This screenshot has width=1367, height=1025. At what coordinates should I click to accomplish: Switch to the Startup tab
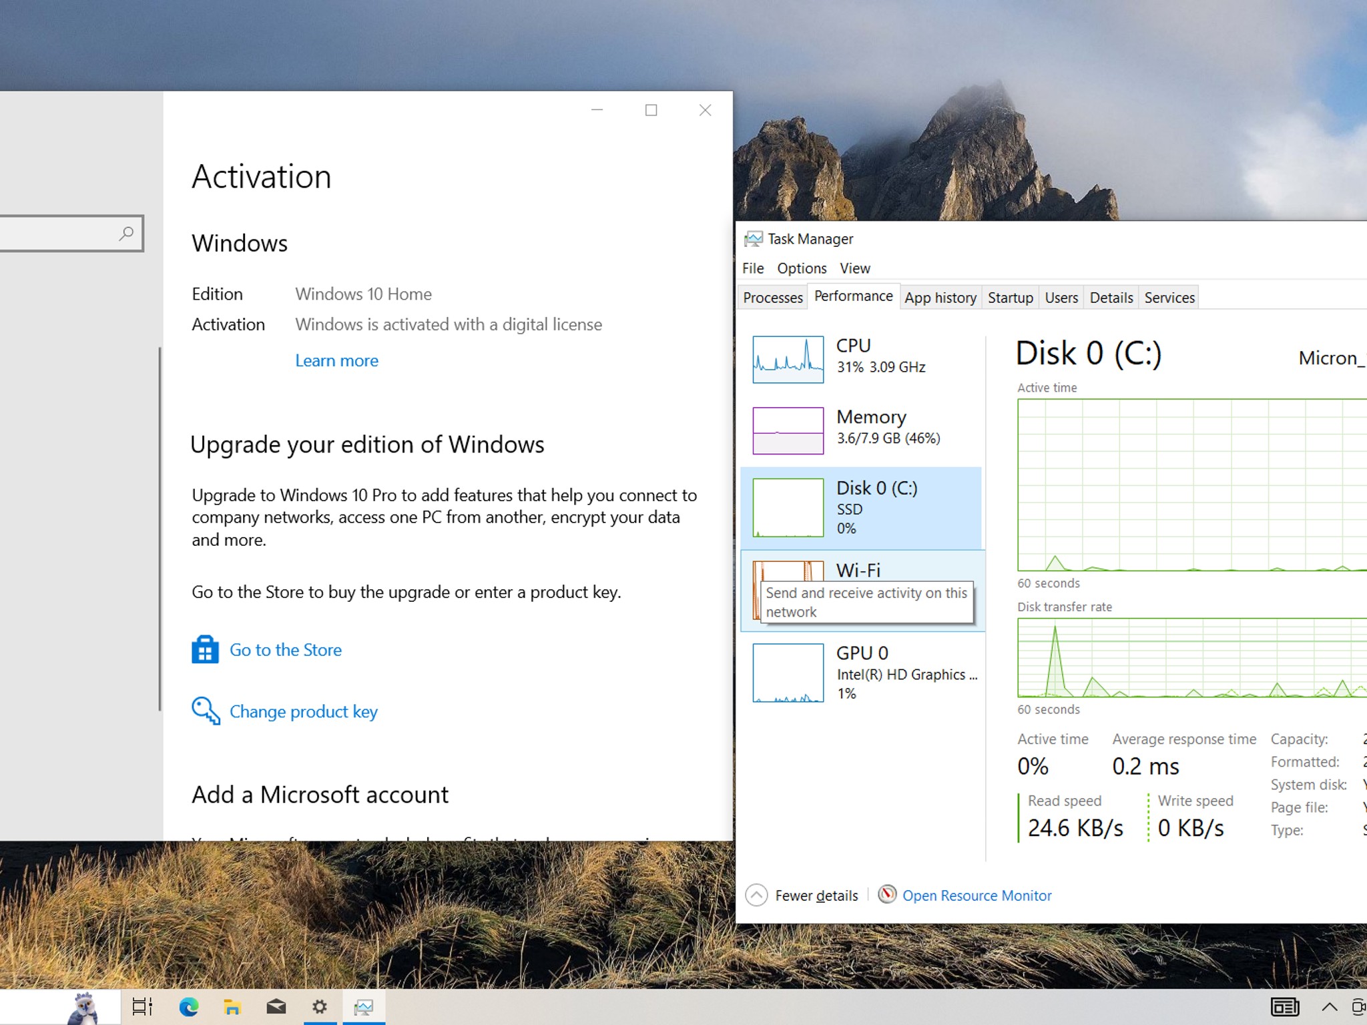pos(1010,298)
